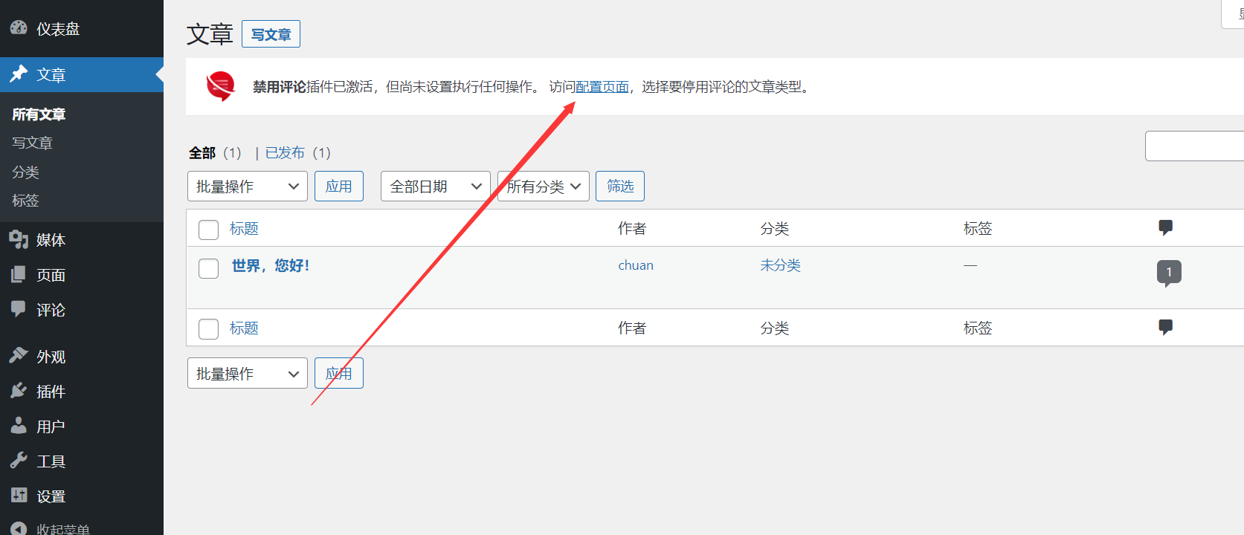Follow the 配置页面 link in notice
The height and width of the screenshot is (535, 1244).
coord(602,87)
